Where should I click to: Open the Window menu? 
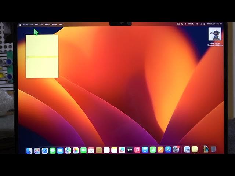point(54,25)
